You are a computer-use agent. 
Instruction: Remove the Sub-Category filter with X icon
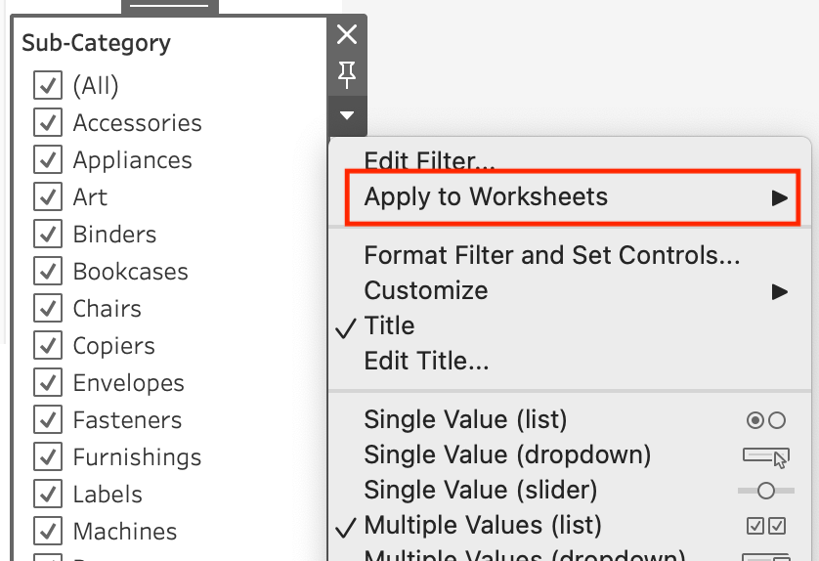pyautogui.click(x=347, y=35)
